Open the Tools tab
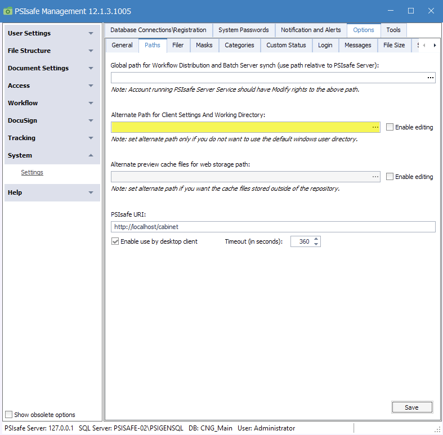This screenshot has height=435, width=443. (x=393, y=30)
